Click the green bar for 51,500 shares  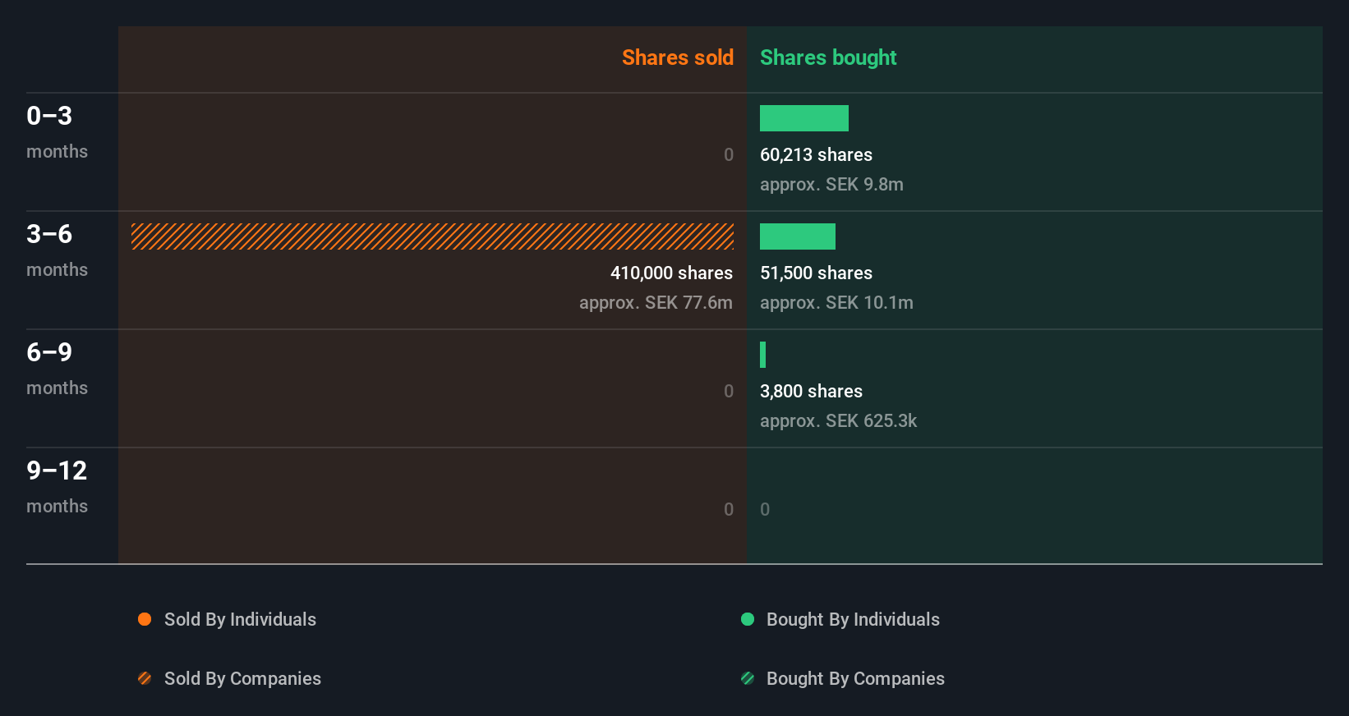[x=798, y=236]
